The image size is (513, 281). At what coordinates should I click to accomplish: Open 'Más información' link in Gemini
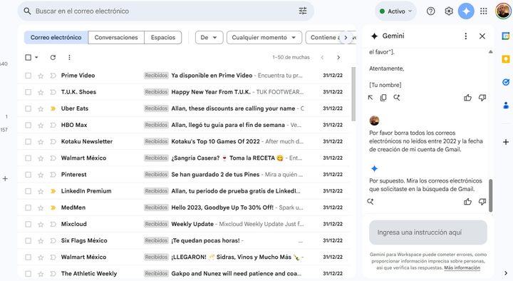(x=462, y=268)
